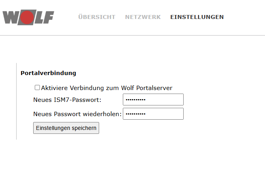Click the masked dots in the repeat password field

(135, 114)
